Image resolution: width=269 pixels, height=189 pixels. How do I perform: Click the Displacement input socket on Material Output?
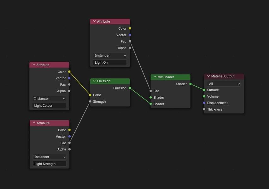click(x=204, y=103)
